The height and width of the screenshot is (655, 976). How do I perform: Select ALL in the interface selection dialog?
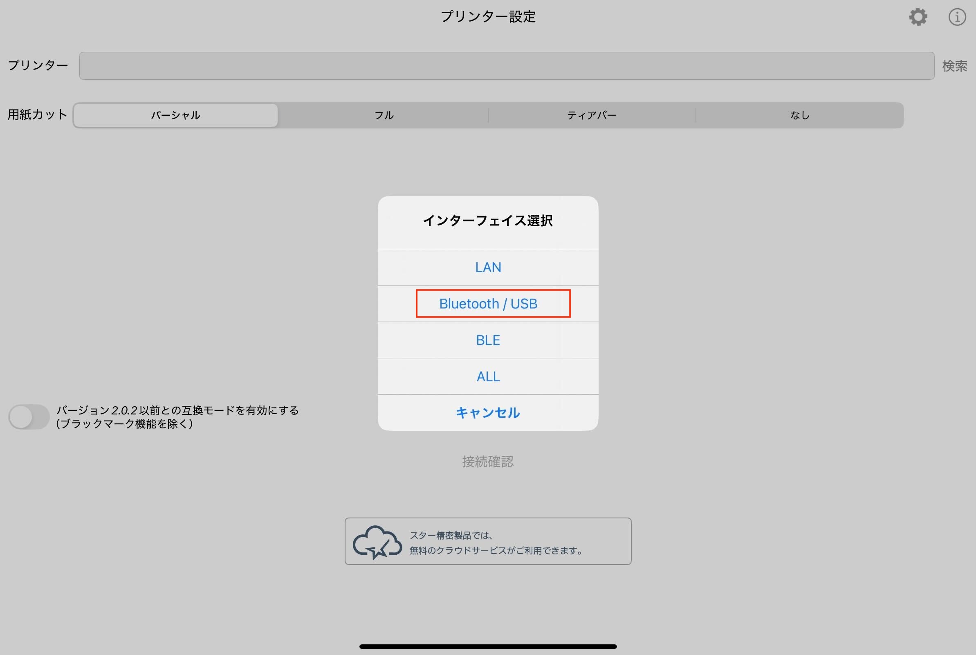(x=488, y=376)
